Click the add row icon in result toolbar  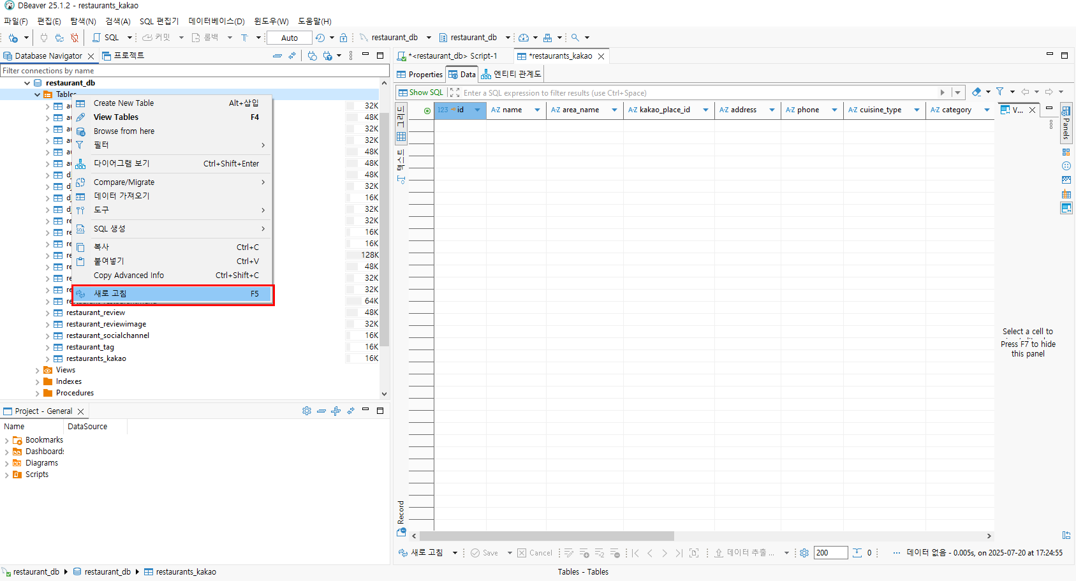(x=584, y=553)
